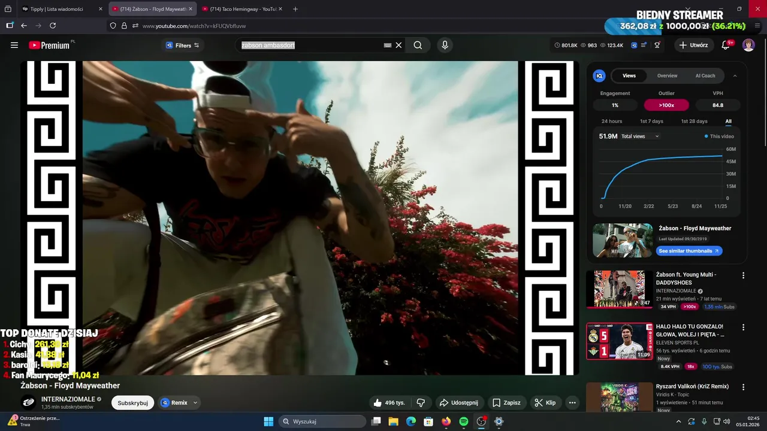Open the DADDYSHOES video thumbnail
The height and width of the screenshot is (431, 767).
[x=619, y=289]
